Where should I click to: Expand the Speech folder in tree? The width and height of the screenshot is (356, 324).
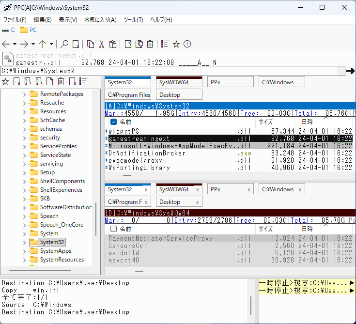coord(25,216)
